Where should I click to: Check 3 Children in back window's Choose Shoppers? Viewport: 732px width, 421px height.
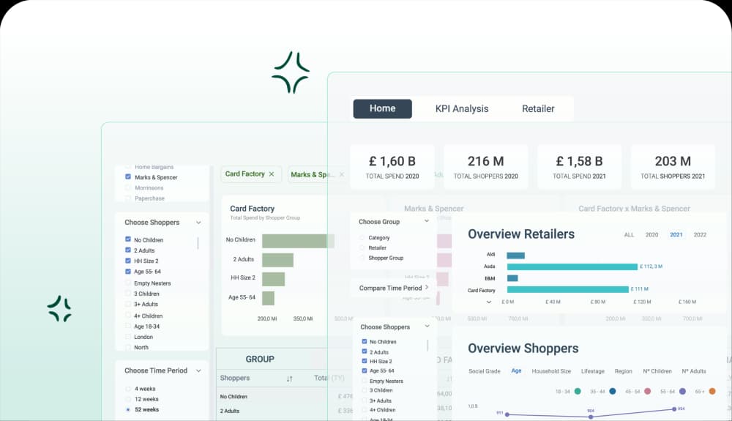coord(128,294)
